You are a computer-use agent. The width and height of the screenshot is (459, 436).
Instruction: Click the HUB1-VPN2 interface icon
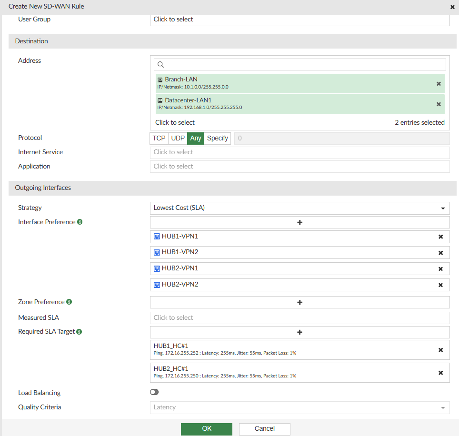coord(157,252)
